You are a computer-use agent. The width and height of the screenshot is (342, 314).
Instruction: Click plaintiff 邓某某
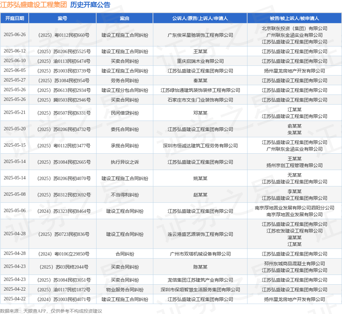click(200, 113)
